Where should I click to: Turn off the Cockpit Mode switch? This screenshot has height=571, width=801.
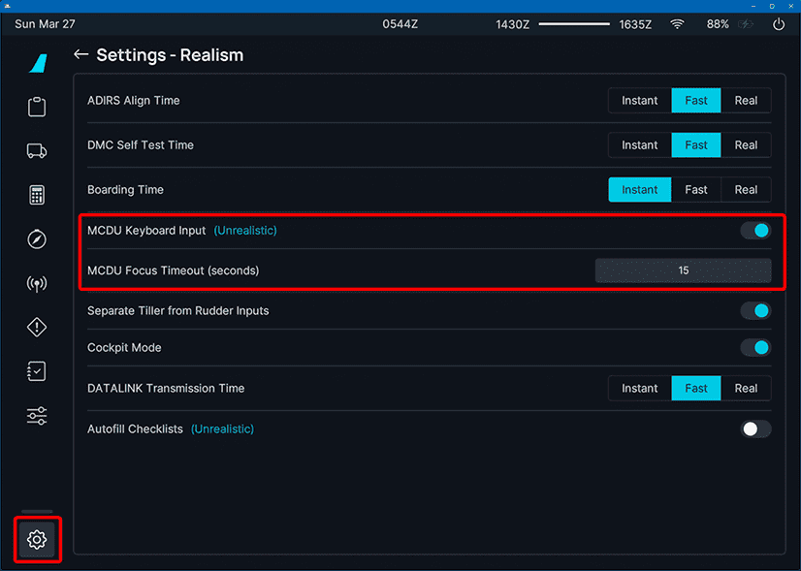pos(755,347)
